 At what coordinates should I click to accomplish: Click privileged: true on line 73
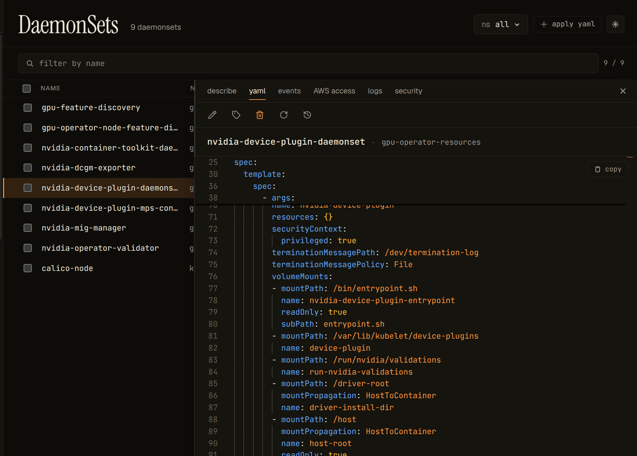coord(319,241)
